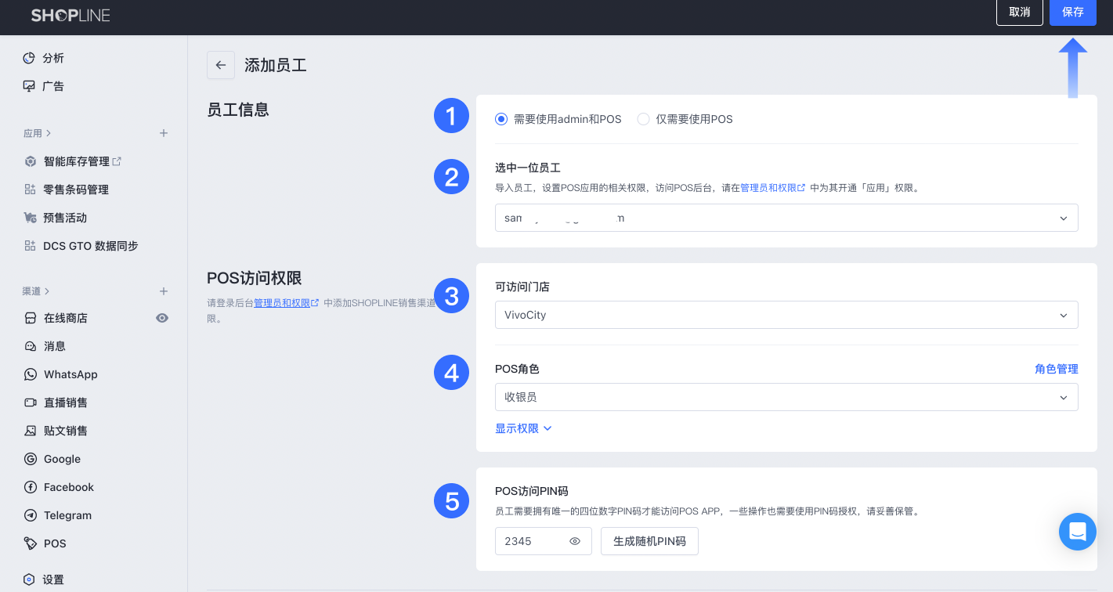Click the Analytics (分析) chart icon
The image size is (1113, 592).
(x=29, y=58)
